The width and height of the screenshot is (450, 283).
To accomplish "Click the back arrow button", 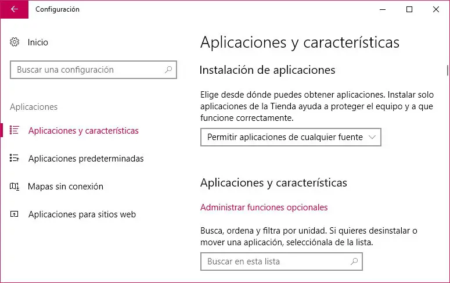I will (x=15, y=9).
